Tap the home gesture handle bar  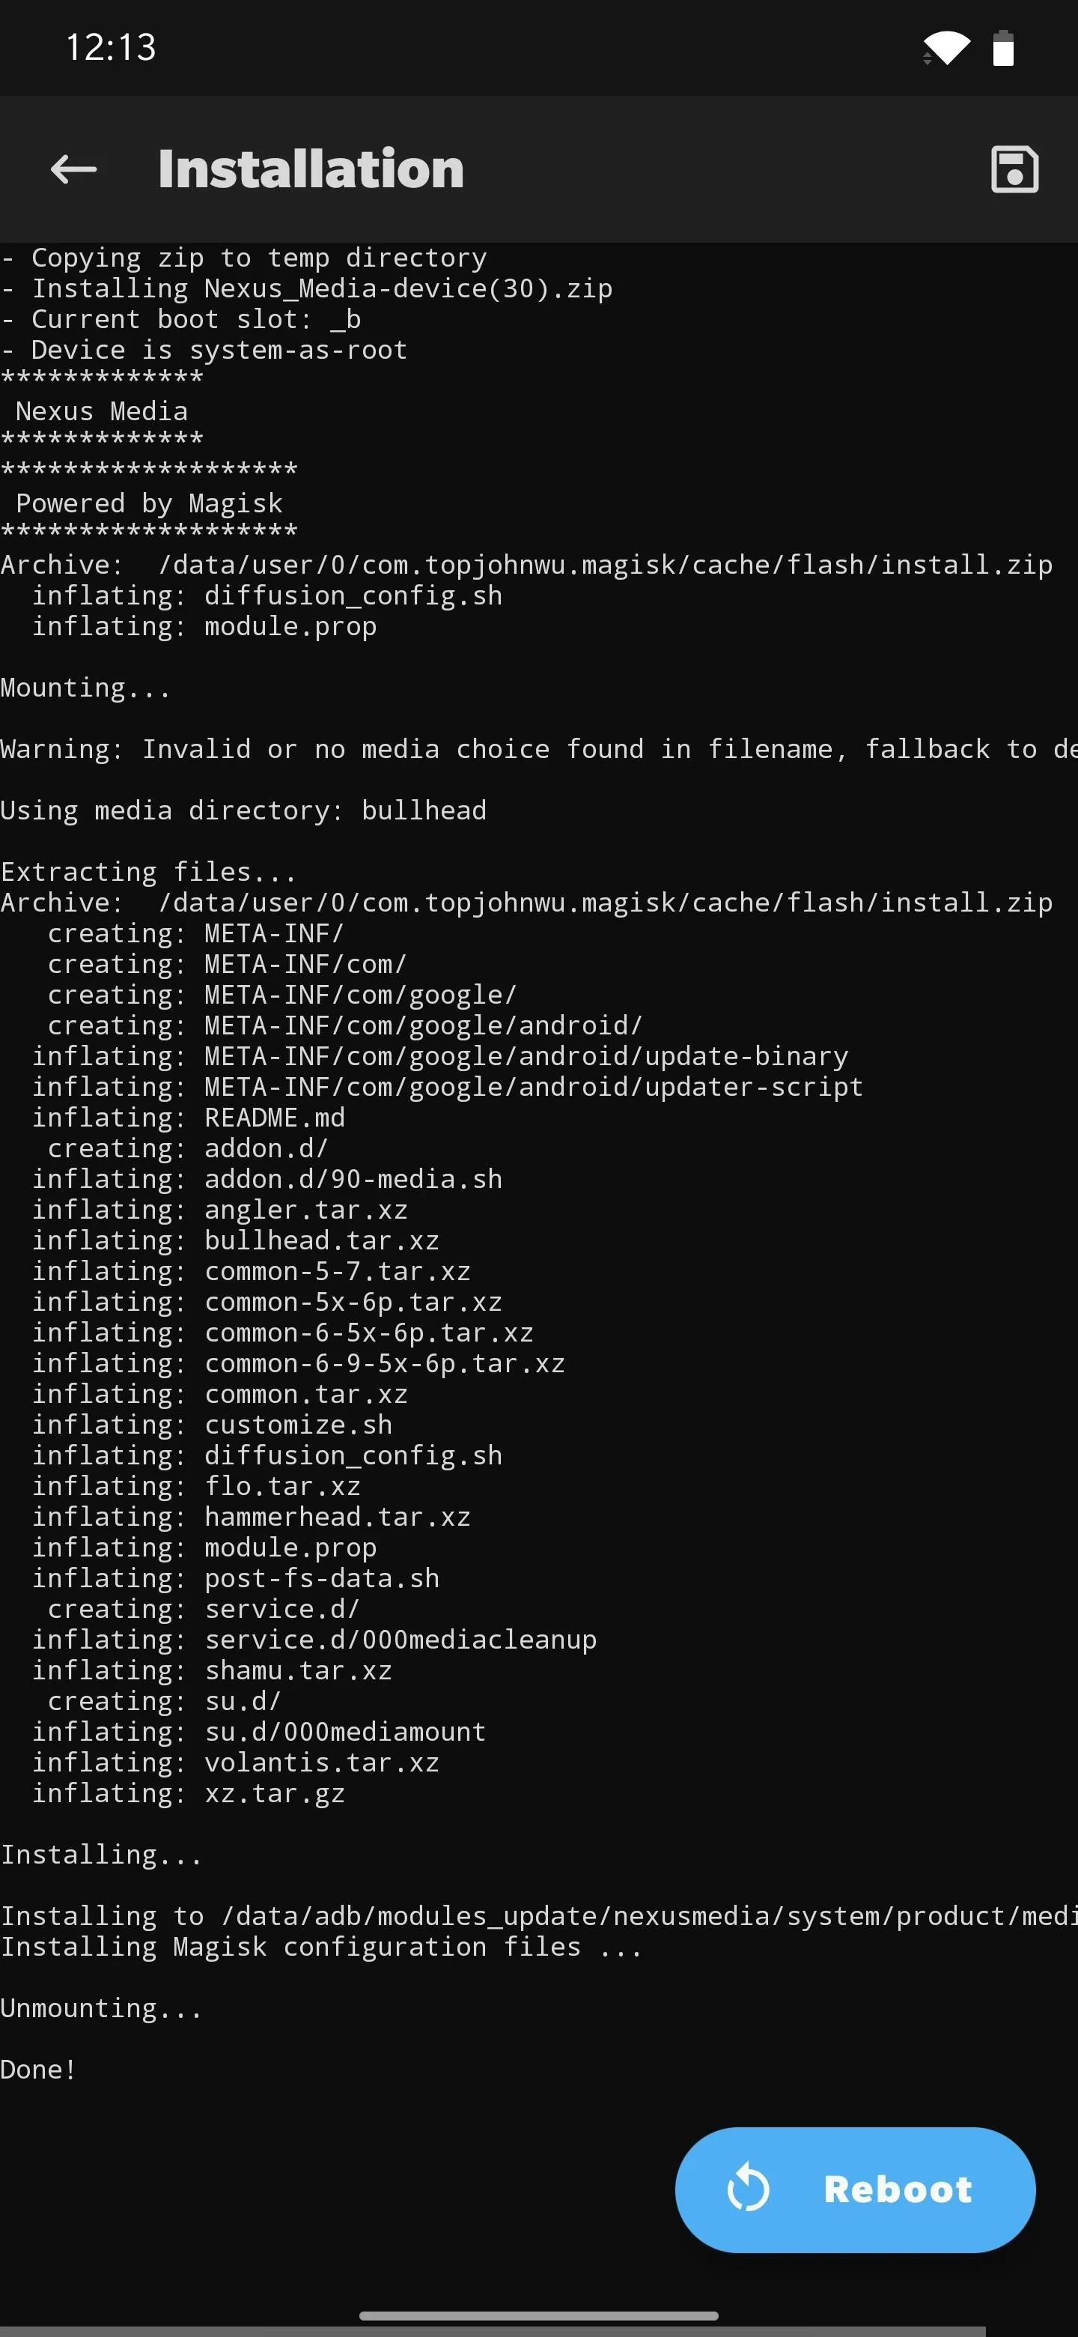point(538,2315)
